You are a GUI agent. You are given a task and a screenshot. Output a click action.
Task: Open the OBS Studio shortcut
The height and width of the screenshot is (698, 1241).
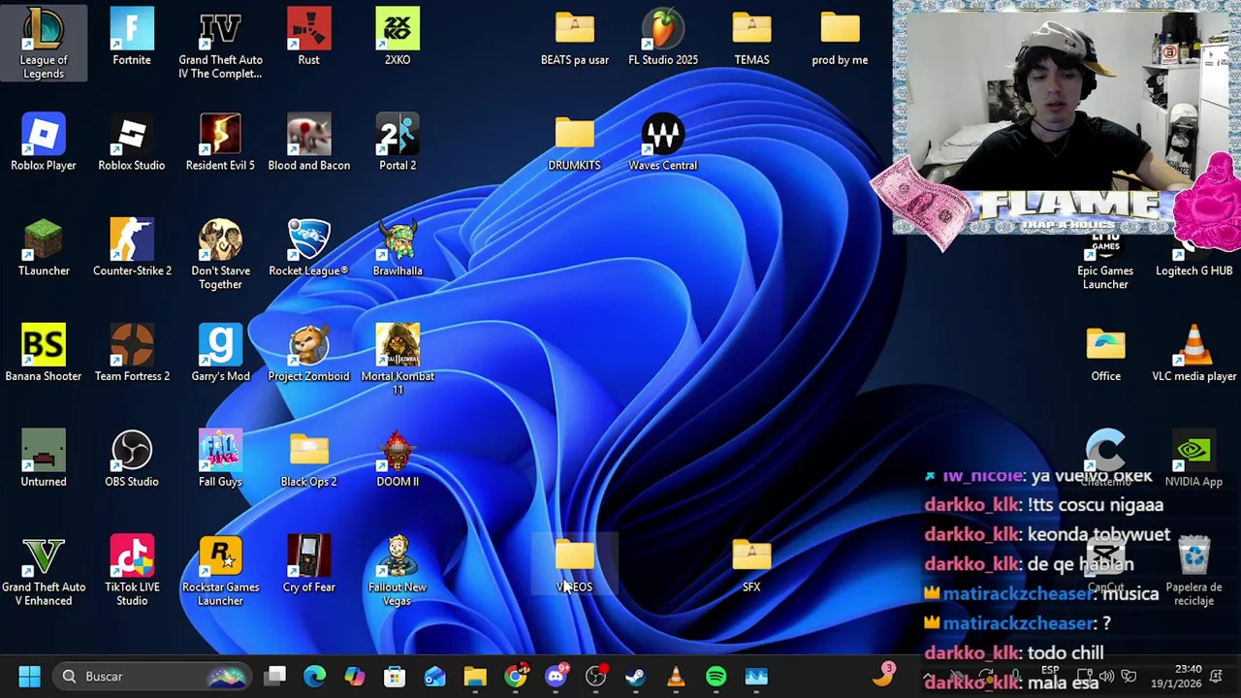tap(132, 459)
